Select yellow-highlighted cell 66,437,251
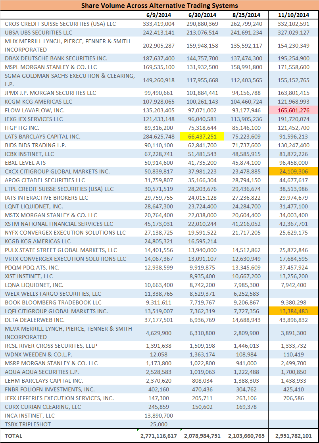319x443 pixels. 202,137
